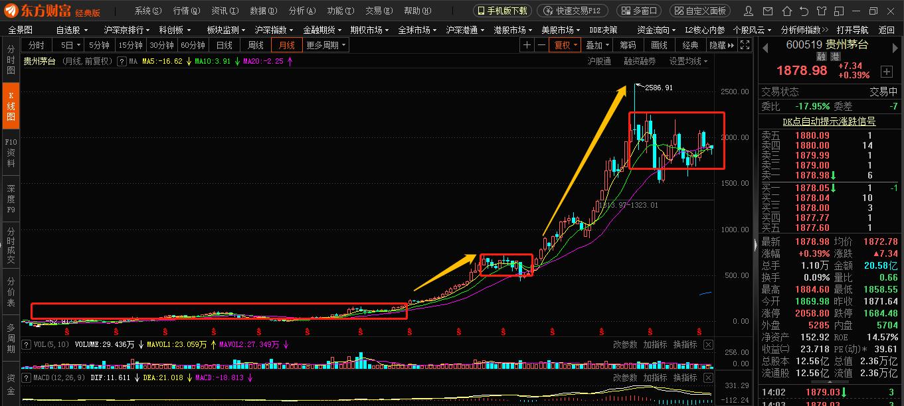Viewport: 904px width, 406px height.
Task: Open the MA indicator help question mark
Action: pyautogui.click(x=122, y=61)
